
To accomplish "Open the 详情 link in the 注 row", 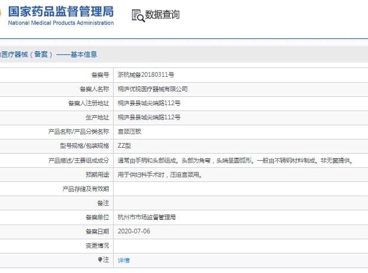I will (124, 260).
